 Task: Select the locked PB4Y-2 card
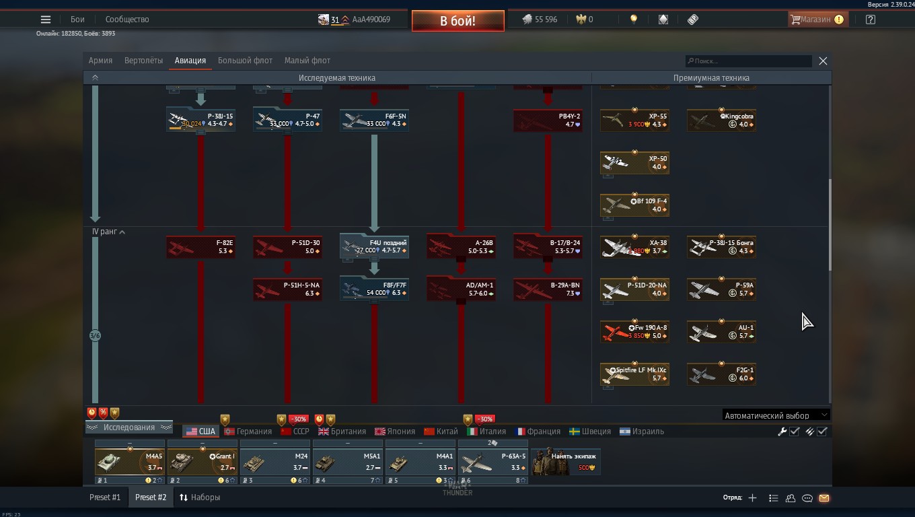tap(548, 120)
